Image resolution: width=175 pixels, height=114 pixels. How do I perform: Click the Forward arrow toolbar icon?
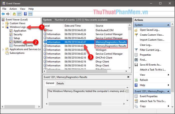click(x=8, y=14)
